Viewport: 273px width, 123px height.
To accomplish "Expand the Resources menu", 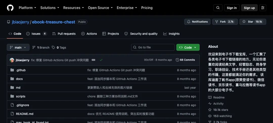I will (74, 8).
